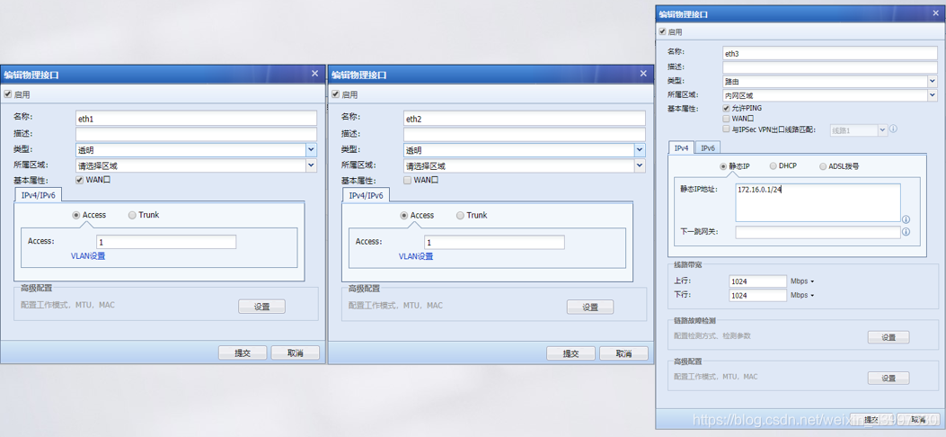Select DHCP radio option in eth3 dialog
The height and width of the screenshot is (437, 946).
(774, 166)
